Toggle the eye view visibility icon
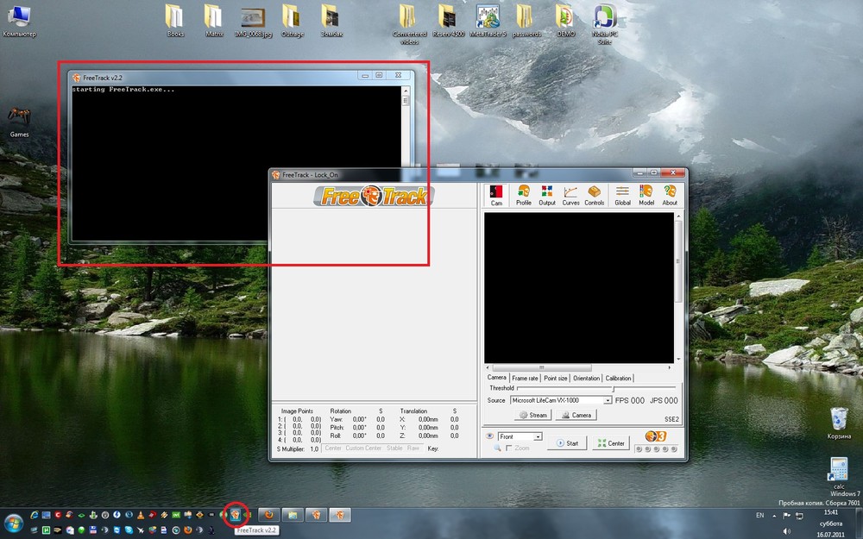Viewport: 863px width, 539px height. click(x=489, y=436)
